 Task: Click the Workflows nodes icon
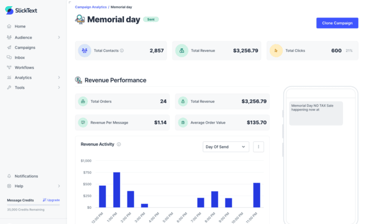point(9,67)
